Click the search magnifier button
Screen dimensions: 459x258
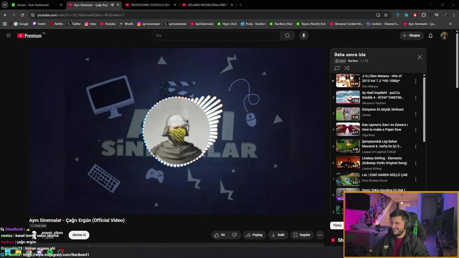(x=287, y=35)
